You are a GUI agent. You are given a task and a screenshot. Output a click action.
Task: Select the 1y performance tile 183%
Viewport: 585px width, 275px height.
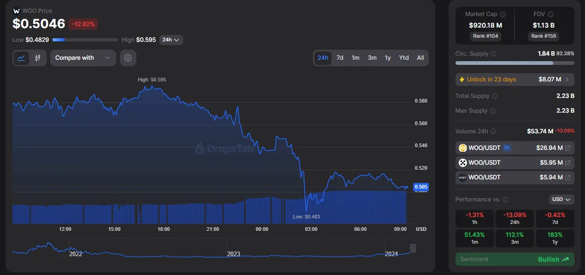point(555,238)
